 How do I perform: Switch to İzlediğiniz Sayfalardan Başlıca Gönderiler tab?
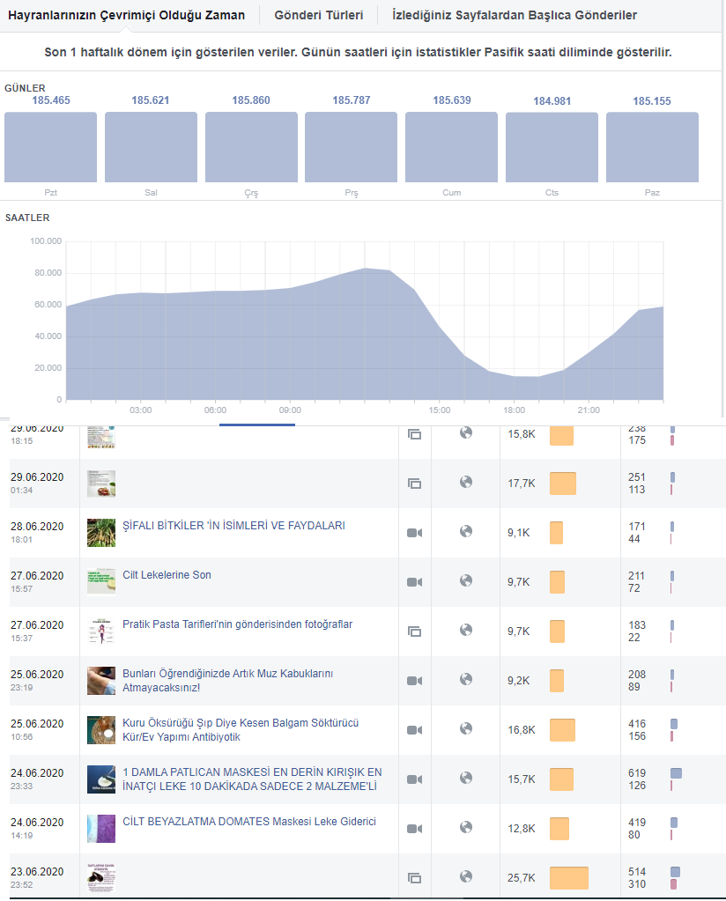pyautogui.click(x=515, y=15)
